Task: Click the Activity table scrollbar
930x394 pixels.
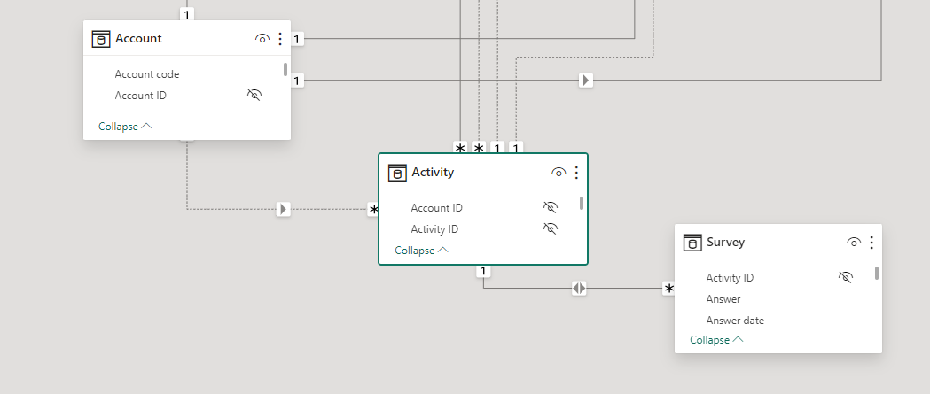Action: point(582,204)
